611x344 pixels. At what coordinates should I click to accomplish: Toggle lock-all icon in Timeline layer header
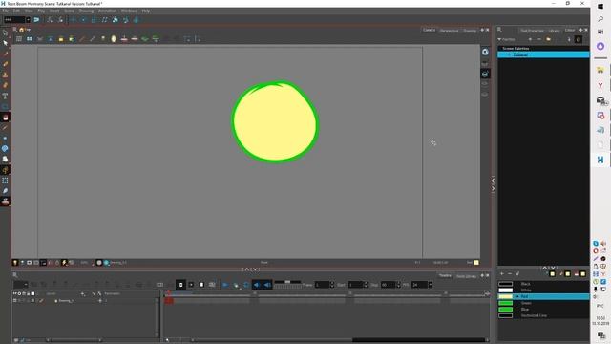[28, 293]
